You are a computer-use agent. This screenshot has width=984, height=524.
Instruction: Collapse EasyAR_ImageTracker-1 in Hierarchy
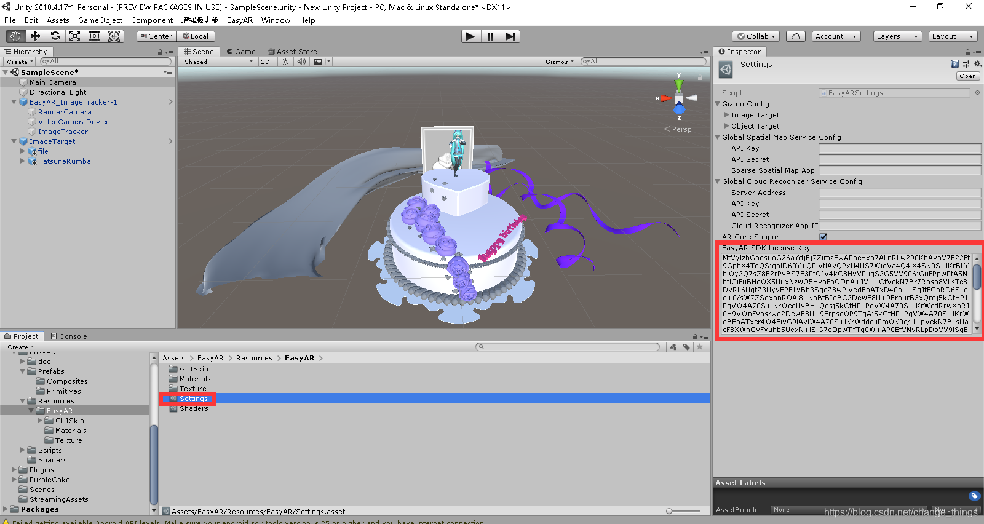14,102
